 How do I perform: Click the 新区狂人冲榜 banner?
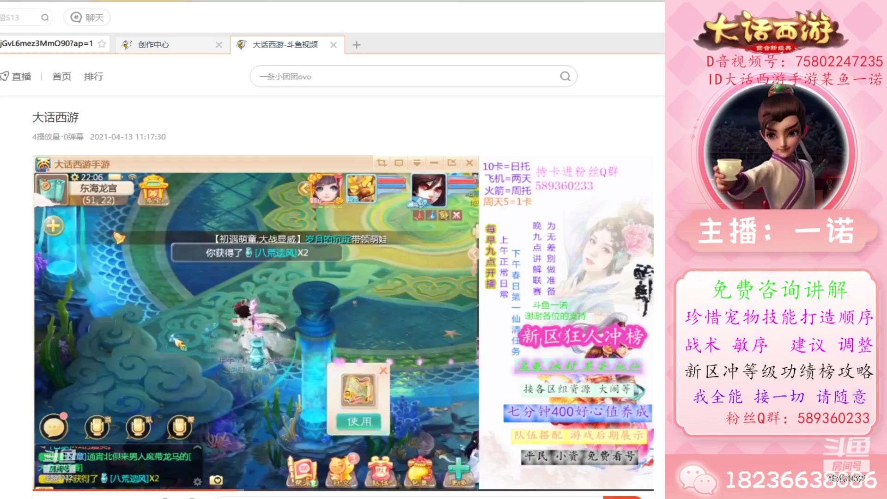(x=582, y=336)
